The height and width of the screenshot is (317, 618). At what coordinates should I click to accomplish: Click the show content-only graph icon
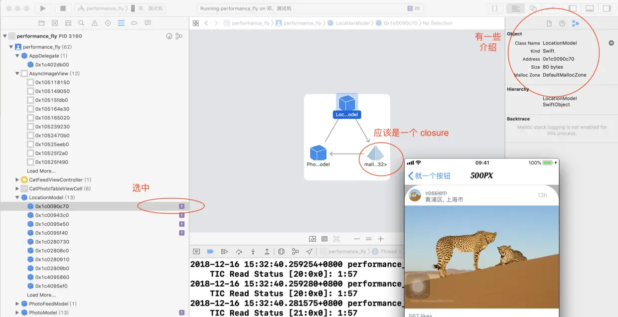point(324,239)
